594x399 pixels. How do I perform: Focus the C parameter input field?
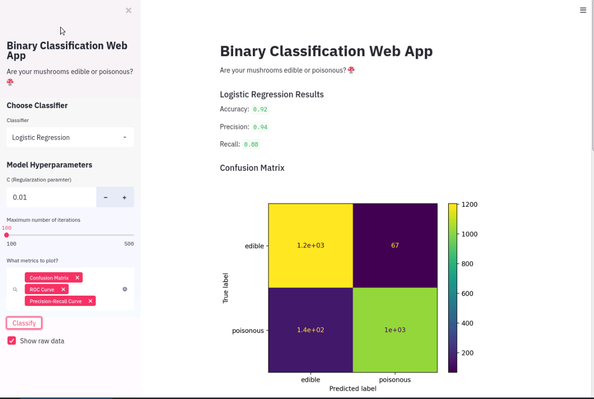[x=51, y=197]
